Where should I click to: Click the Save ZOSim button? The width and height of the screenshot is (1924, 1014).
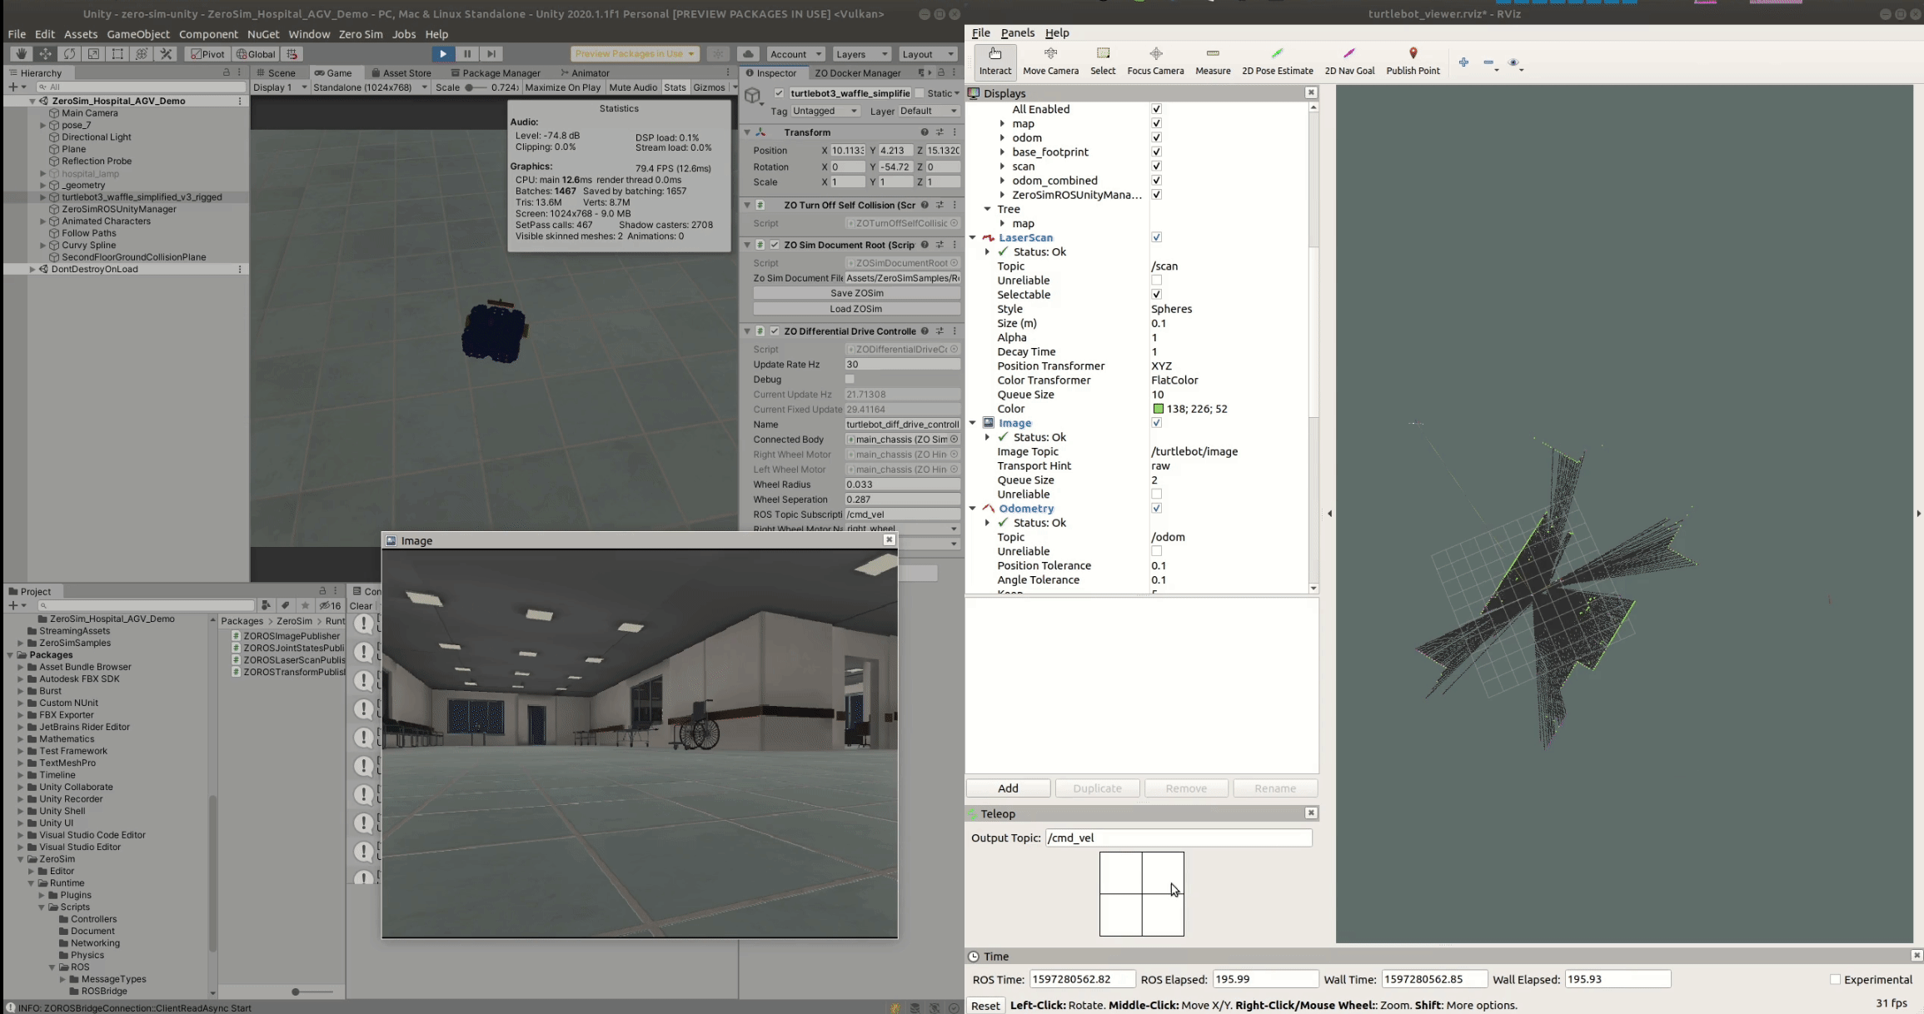coord(856,293)
